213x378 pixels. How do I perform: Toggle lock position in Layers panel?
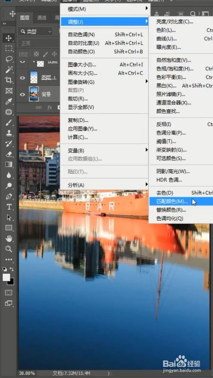point(54,54)
